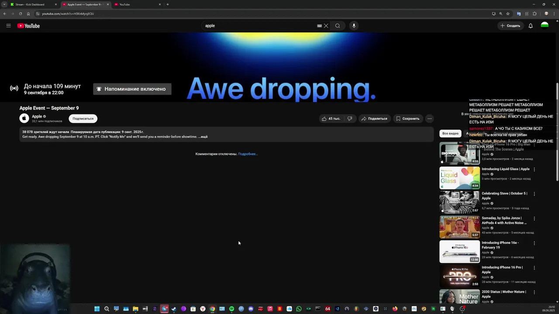Click the Сохранить save button
The width and height of the screenshot is (559, 314).
coord(407,119)
